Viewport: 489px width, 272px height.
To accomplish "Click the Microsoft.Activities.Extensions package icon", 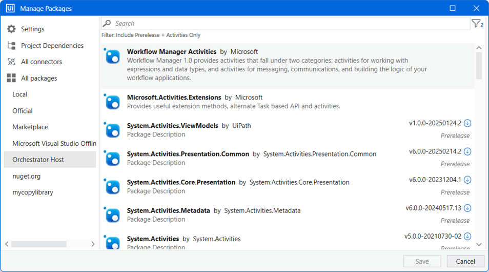I will [x=112, y=102].
